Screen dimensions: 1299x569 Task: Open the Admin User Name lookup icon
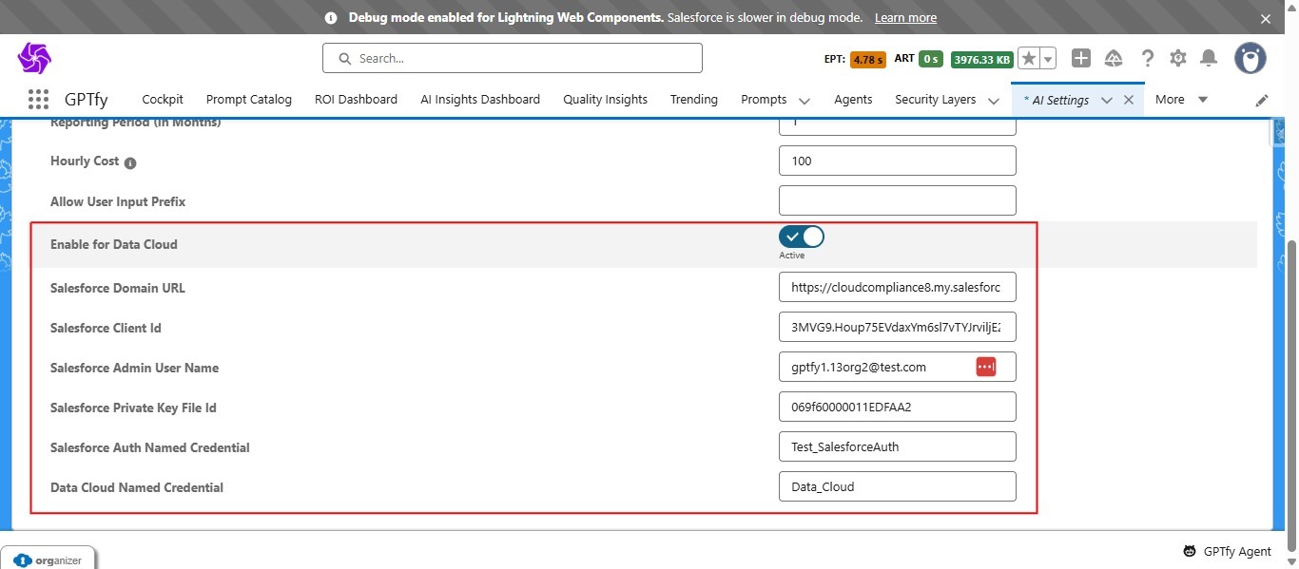pos(985,366)
